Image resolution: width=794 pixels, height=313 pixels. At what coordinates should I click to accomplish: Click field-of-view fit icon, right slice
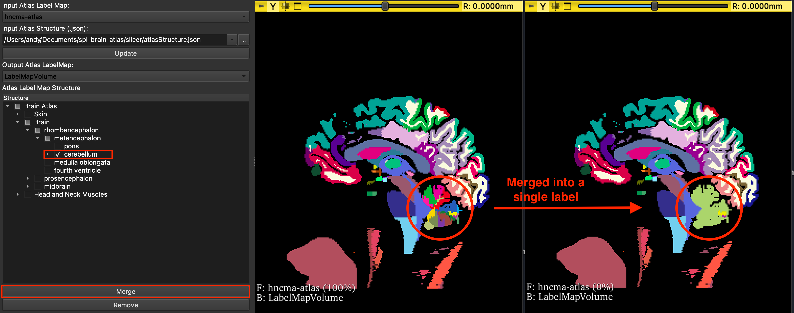555,6
